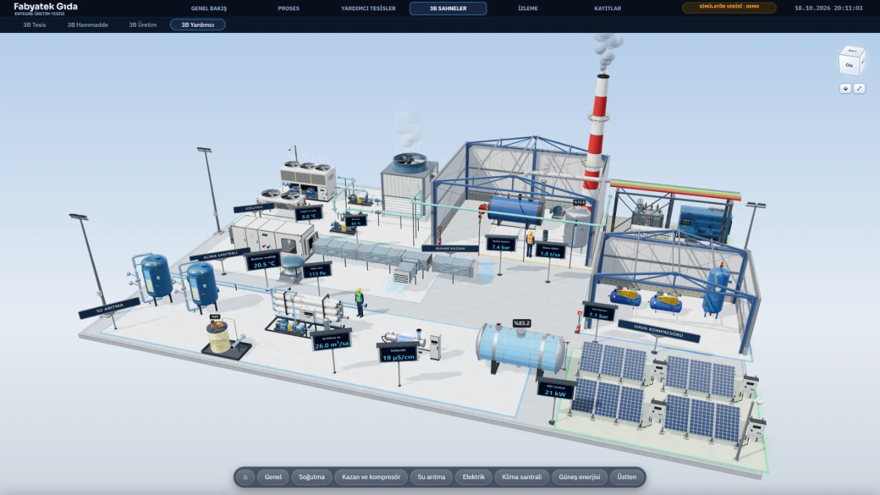
Task: Jump to the Soğutma camera view
Action: pyautogui.click(x=311, y=477)
